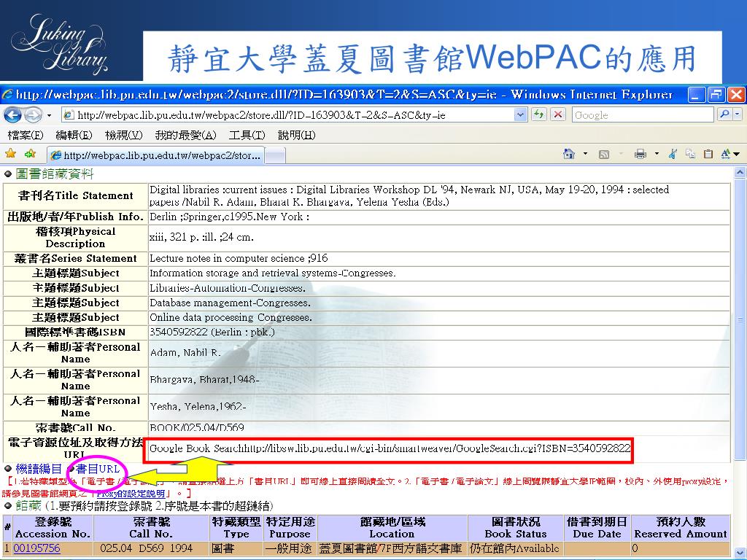The width and height of the screenshot is (747, 560).
Task: Click the magnifier search icon
Action: point(724,114)
